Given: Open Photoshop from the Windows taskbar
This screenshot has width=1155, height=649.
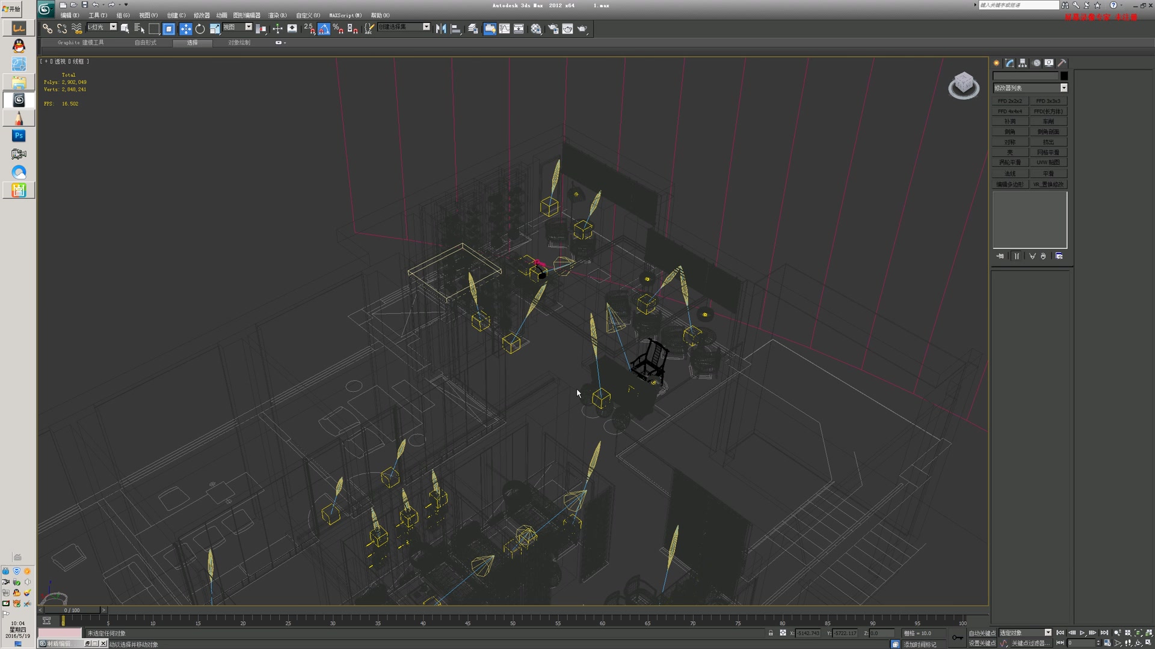Looking at the screenshot, I should [x=19, y=136].
